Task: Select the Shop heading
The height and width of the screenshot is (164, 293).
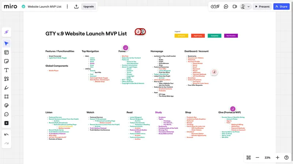Action: [188, 112]
